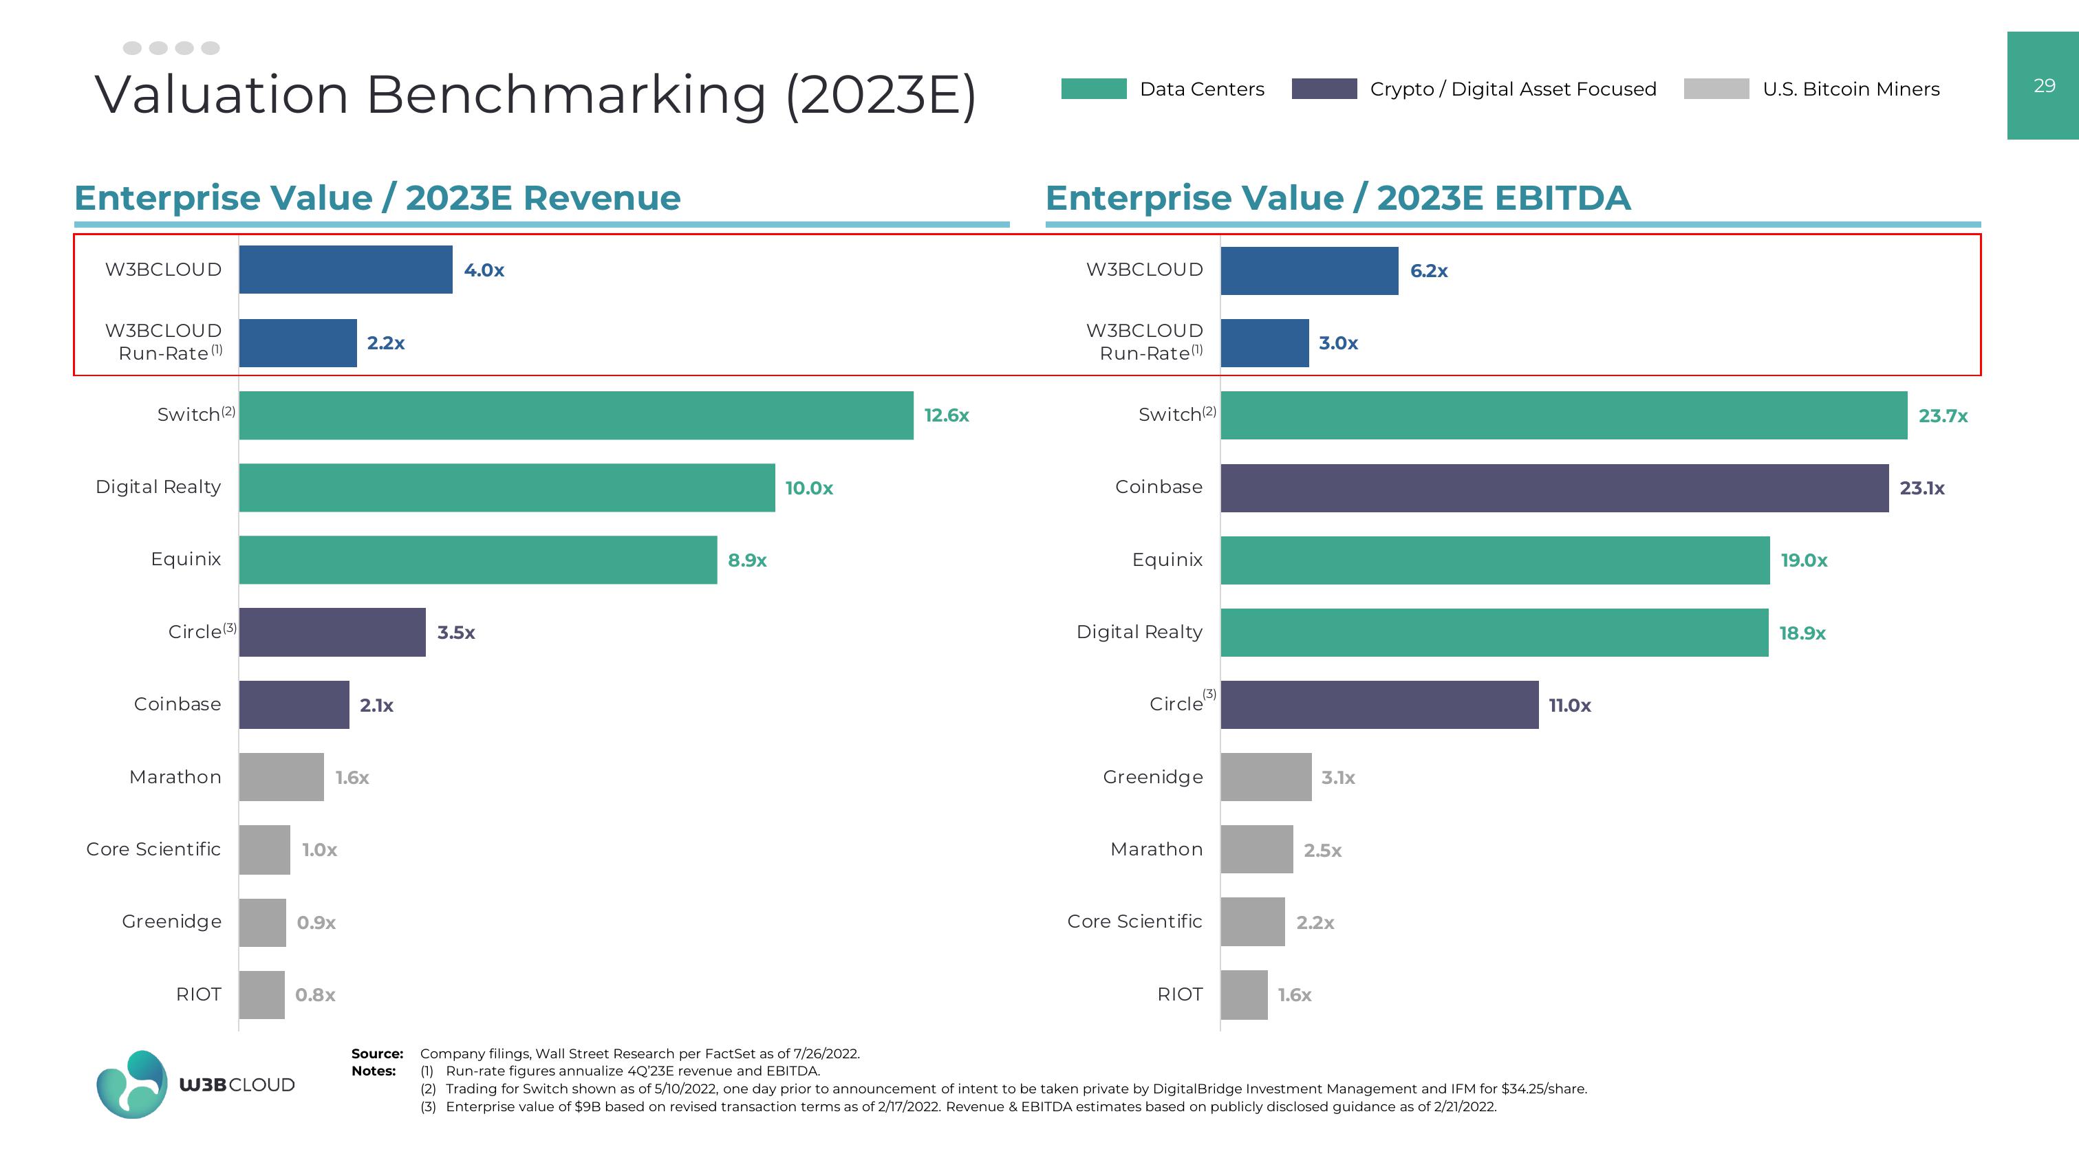Screen dimensions: 2079x1169
Task: Select the 12.6x value label
Action: point(947,415)
